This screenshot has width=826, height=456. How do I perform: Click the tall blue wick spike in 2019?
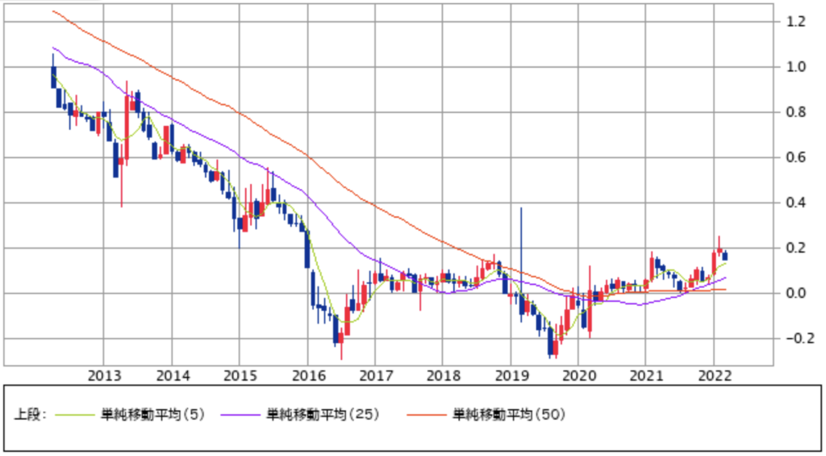521,242
